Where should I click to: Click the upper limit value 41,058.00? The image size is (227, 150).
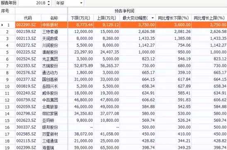click(110, 134)
